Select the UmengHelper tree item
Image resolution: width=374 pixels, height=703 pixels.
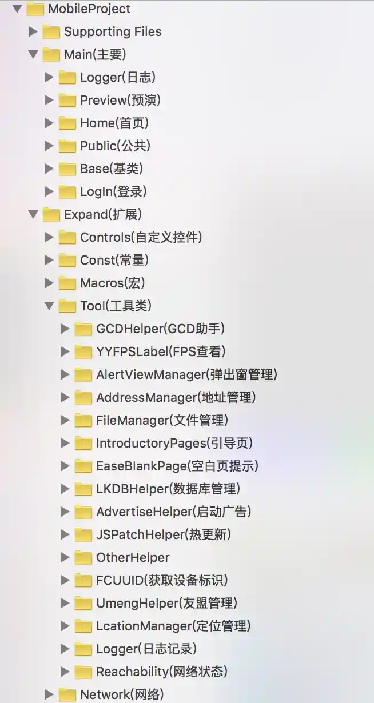pyautogui.click(x=166, y=603)
